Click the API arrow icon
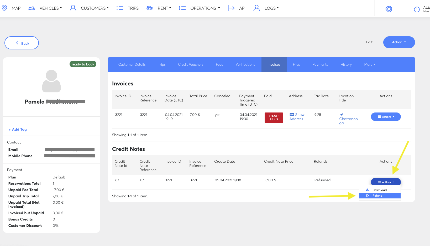This screenshot has height=246, width=430. (231, 8)
